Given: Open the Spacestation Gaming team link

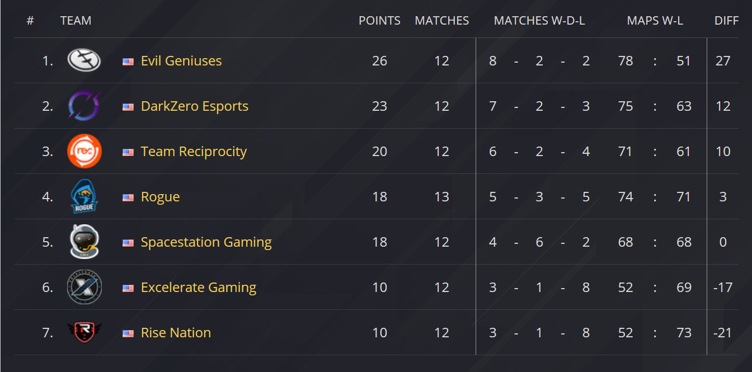Looking at the screenshot, I should (206, 242).
